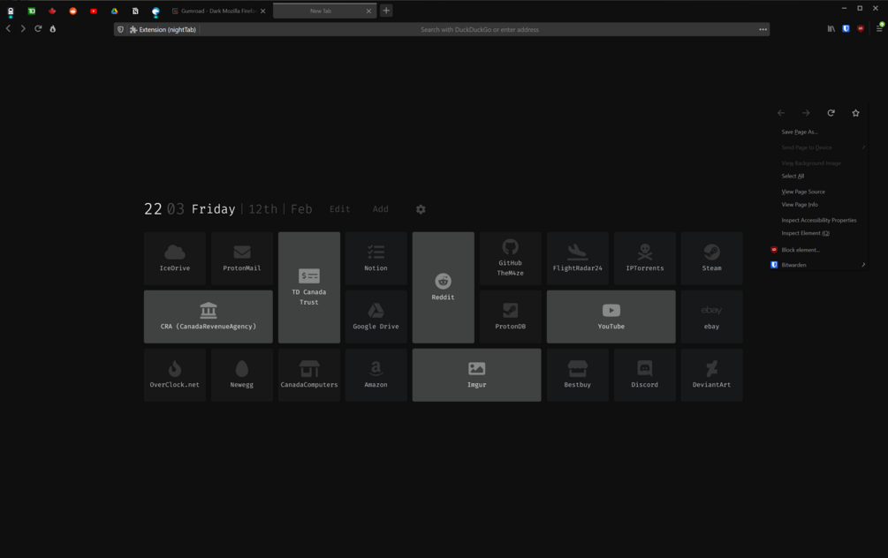The image size is (888, 558).
Task: Open the Google Drive bookmark tile
Action: (x=376, y=316)
